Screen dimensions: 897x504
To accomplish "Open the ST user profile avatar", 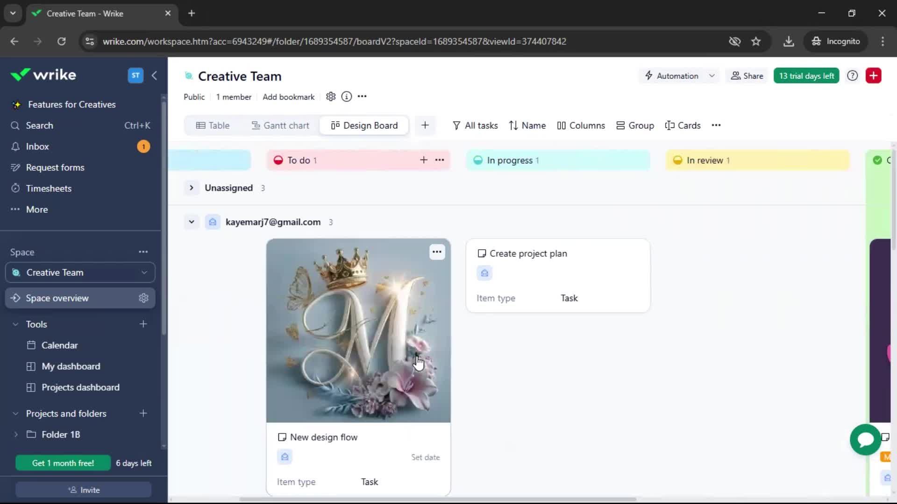I will pos(135,75).
